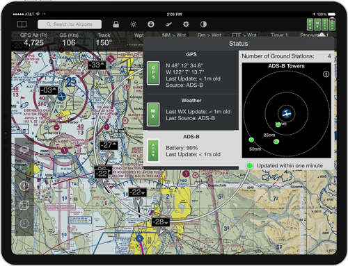Select the Track data field
Screen dimensions: 348x266
104,40
